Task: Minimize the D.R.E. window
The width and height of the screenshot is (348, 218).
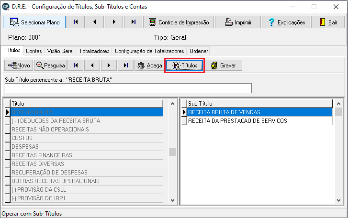Action: [292, 7]
